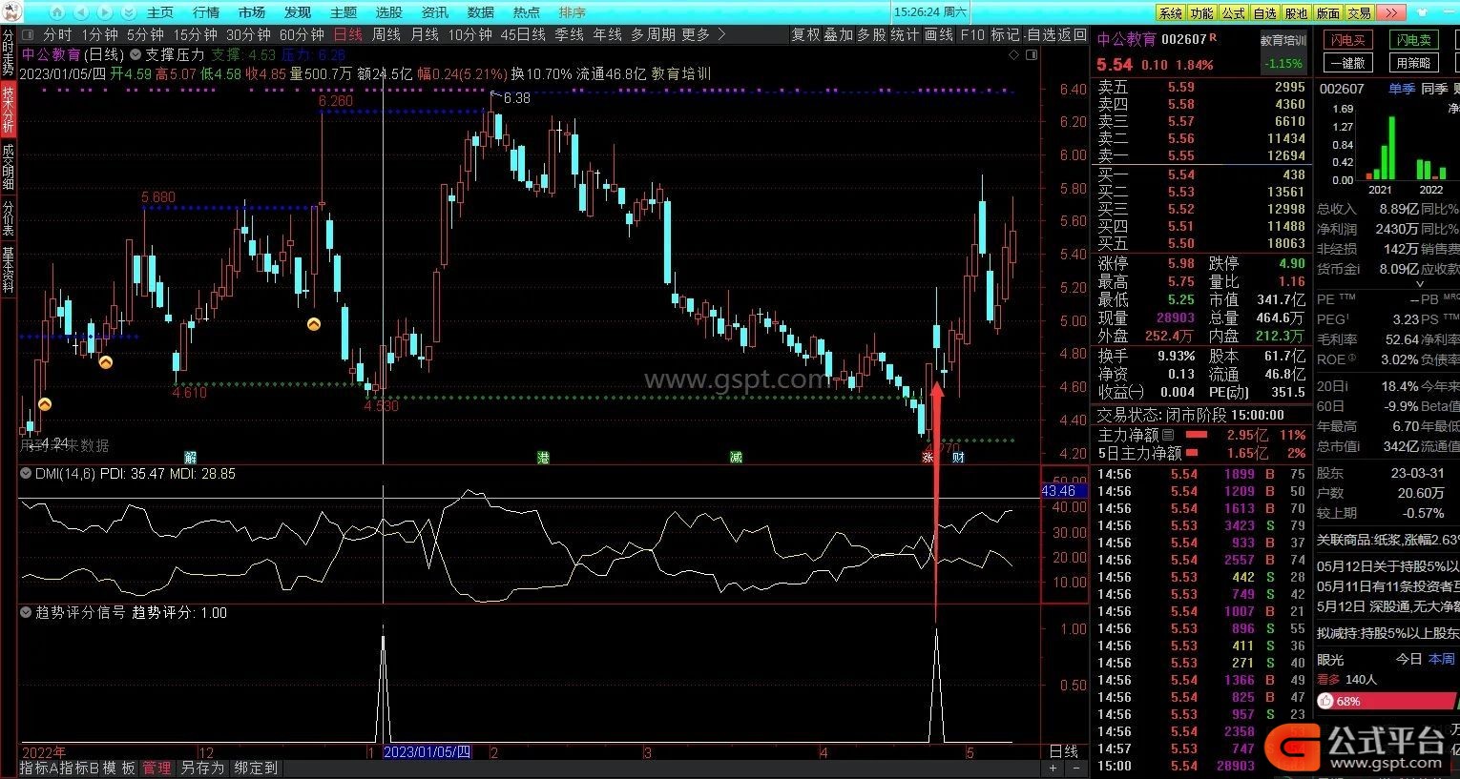Click the 闪电买 button
The height and width of the screenshot is (779, 1460).
pos(1346,40)
